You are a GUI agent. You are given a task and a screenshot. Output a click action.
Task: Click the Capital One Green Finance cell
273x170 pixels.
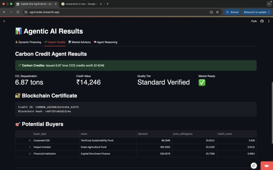pos(108,153)
